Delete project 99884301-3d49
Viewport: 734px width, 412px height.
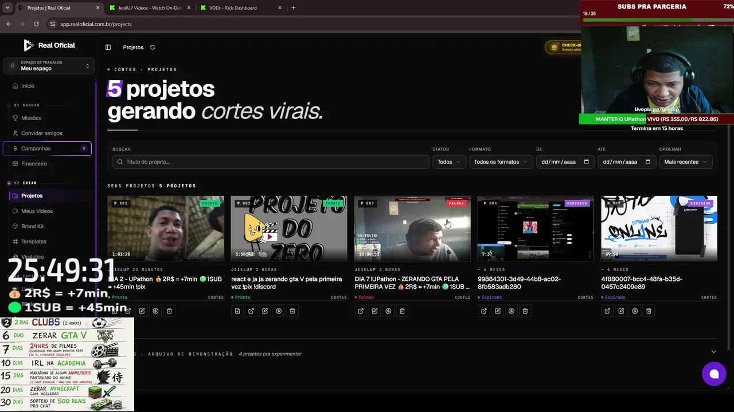click(525, 311)
